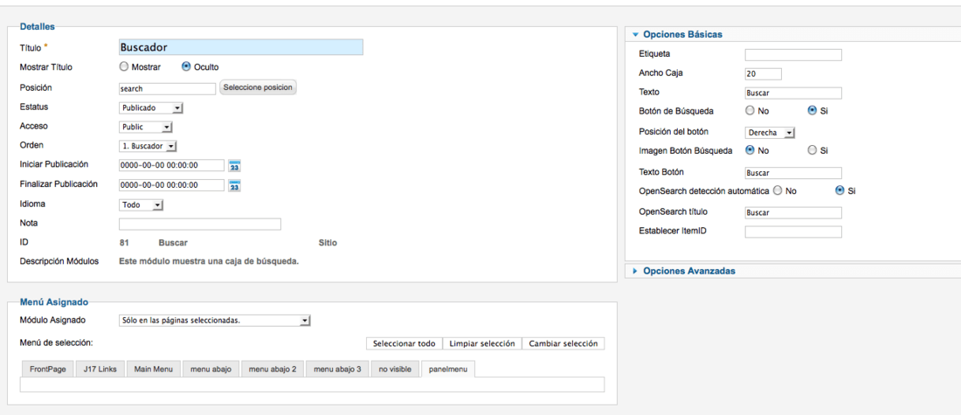Disable OpenSearch detección automática with No

(778, 190)
